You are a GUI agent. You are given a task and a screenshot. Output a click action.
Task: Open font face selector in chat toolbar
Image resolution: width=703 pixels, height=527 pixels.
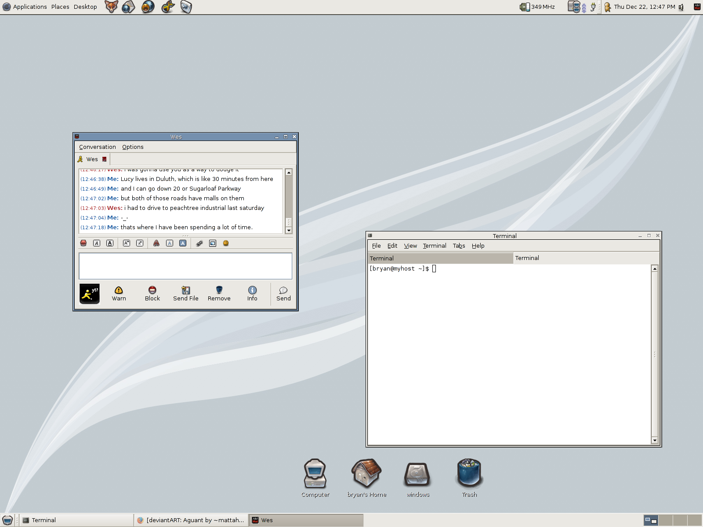156,243
